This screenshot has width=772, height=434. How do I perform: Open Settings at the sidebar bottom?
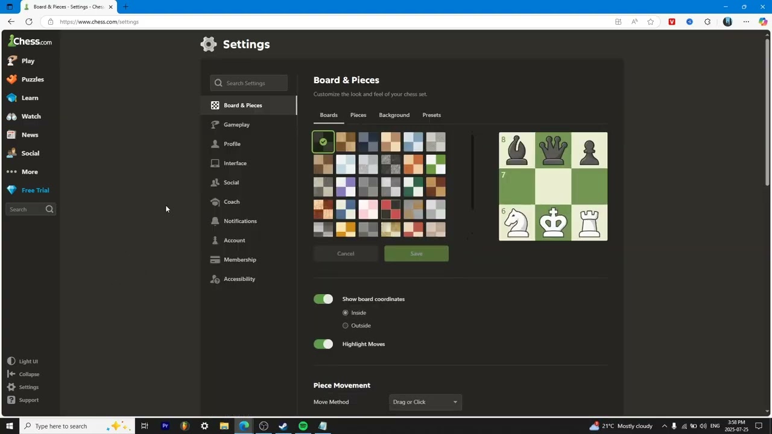tap(23, 387)
